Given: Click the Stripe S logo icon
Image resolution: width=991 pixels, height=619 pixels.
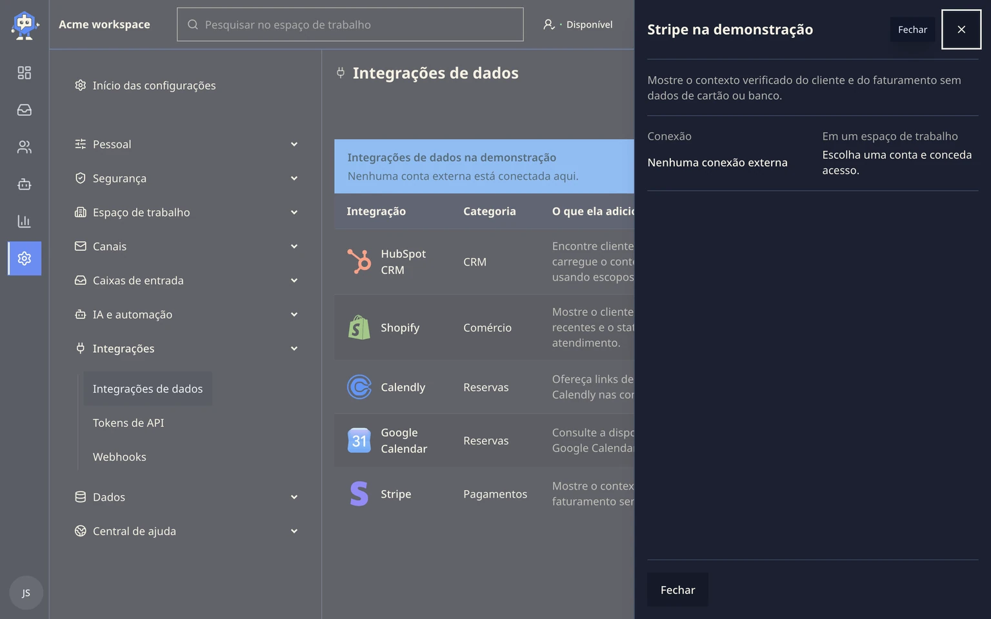Looking at the screenshot, I should click(359, 494).
